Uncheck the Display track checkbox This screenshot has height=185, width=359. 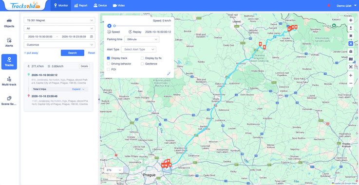click(109, 58)
